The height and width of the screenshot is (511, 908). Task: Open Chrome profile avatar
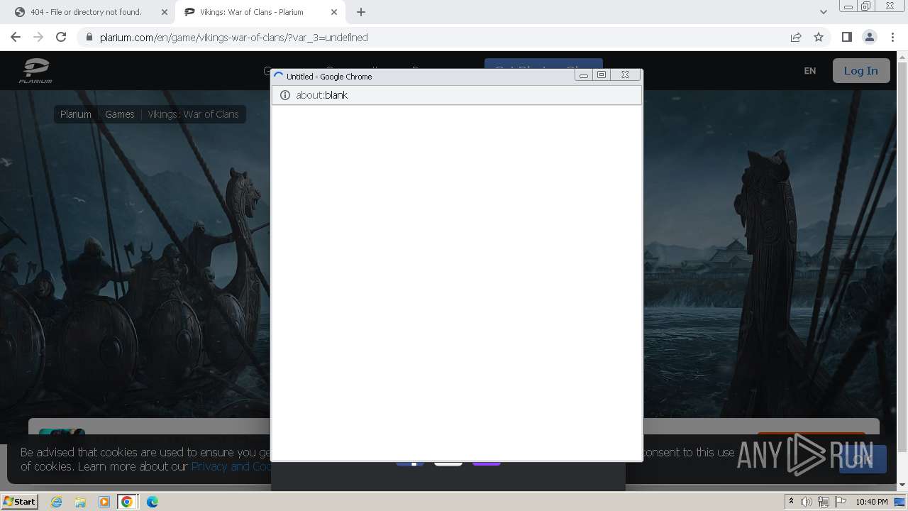[869, 37]
